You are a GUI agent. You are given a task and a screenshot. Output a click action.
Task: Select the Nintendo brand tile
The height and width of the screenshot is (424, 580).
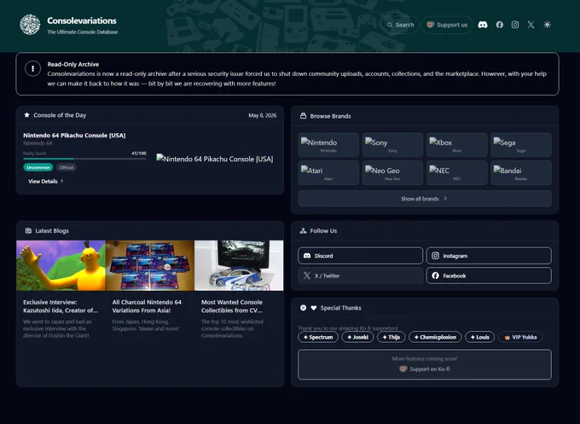coord(328,145)
